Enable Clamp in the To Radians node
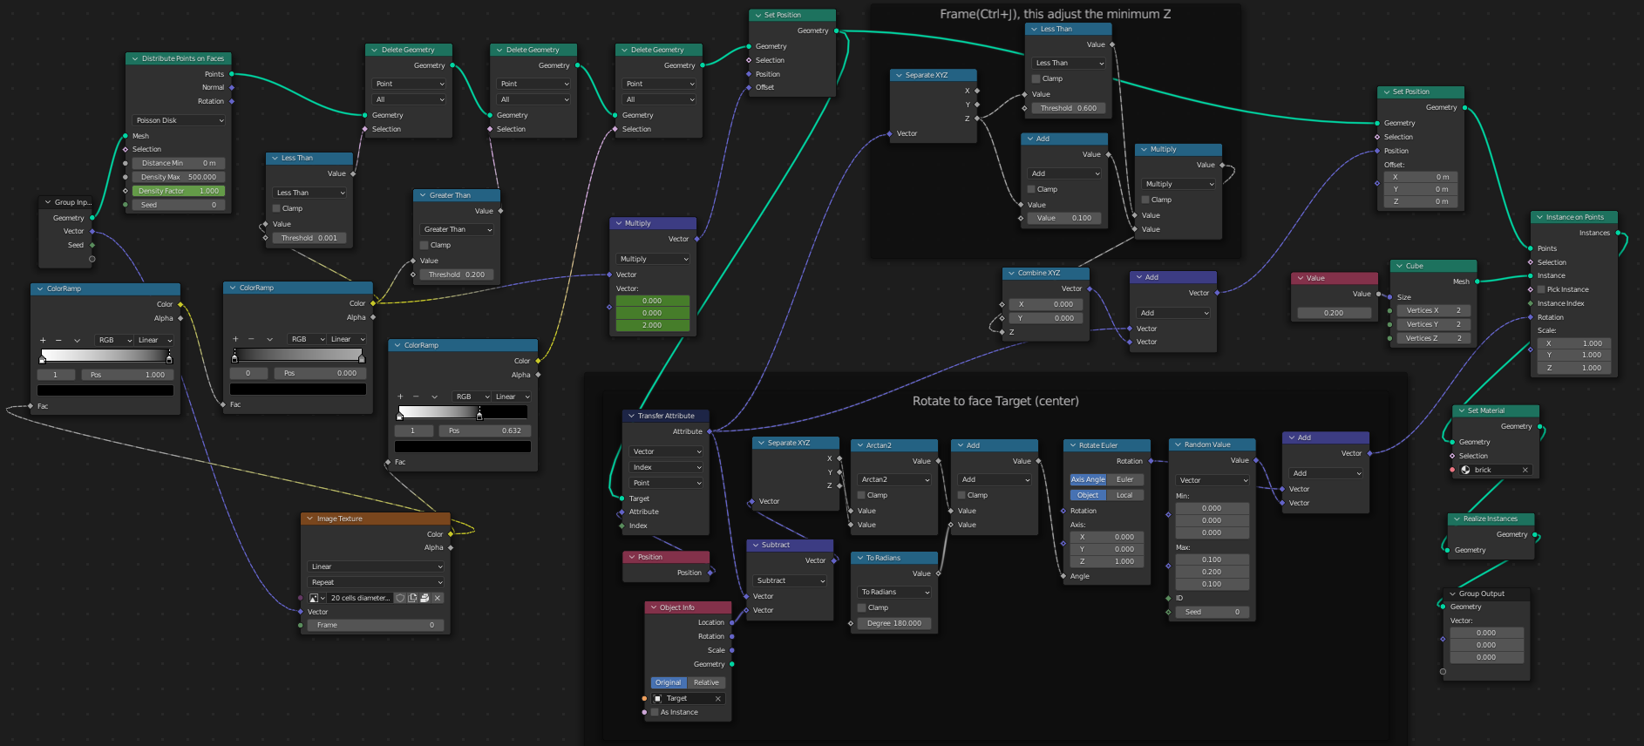 862,607
